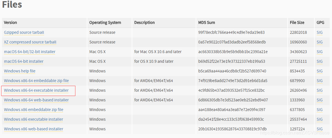Select MD5 sum 20b163041935862876433708819c97db

click(x=232, y=129)
